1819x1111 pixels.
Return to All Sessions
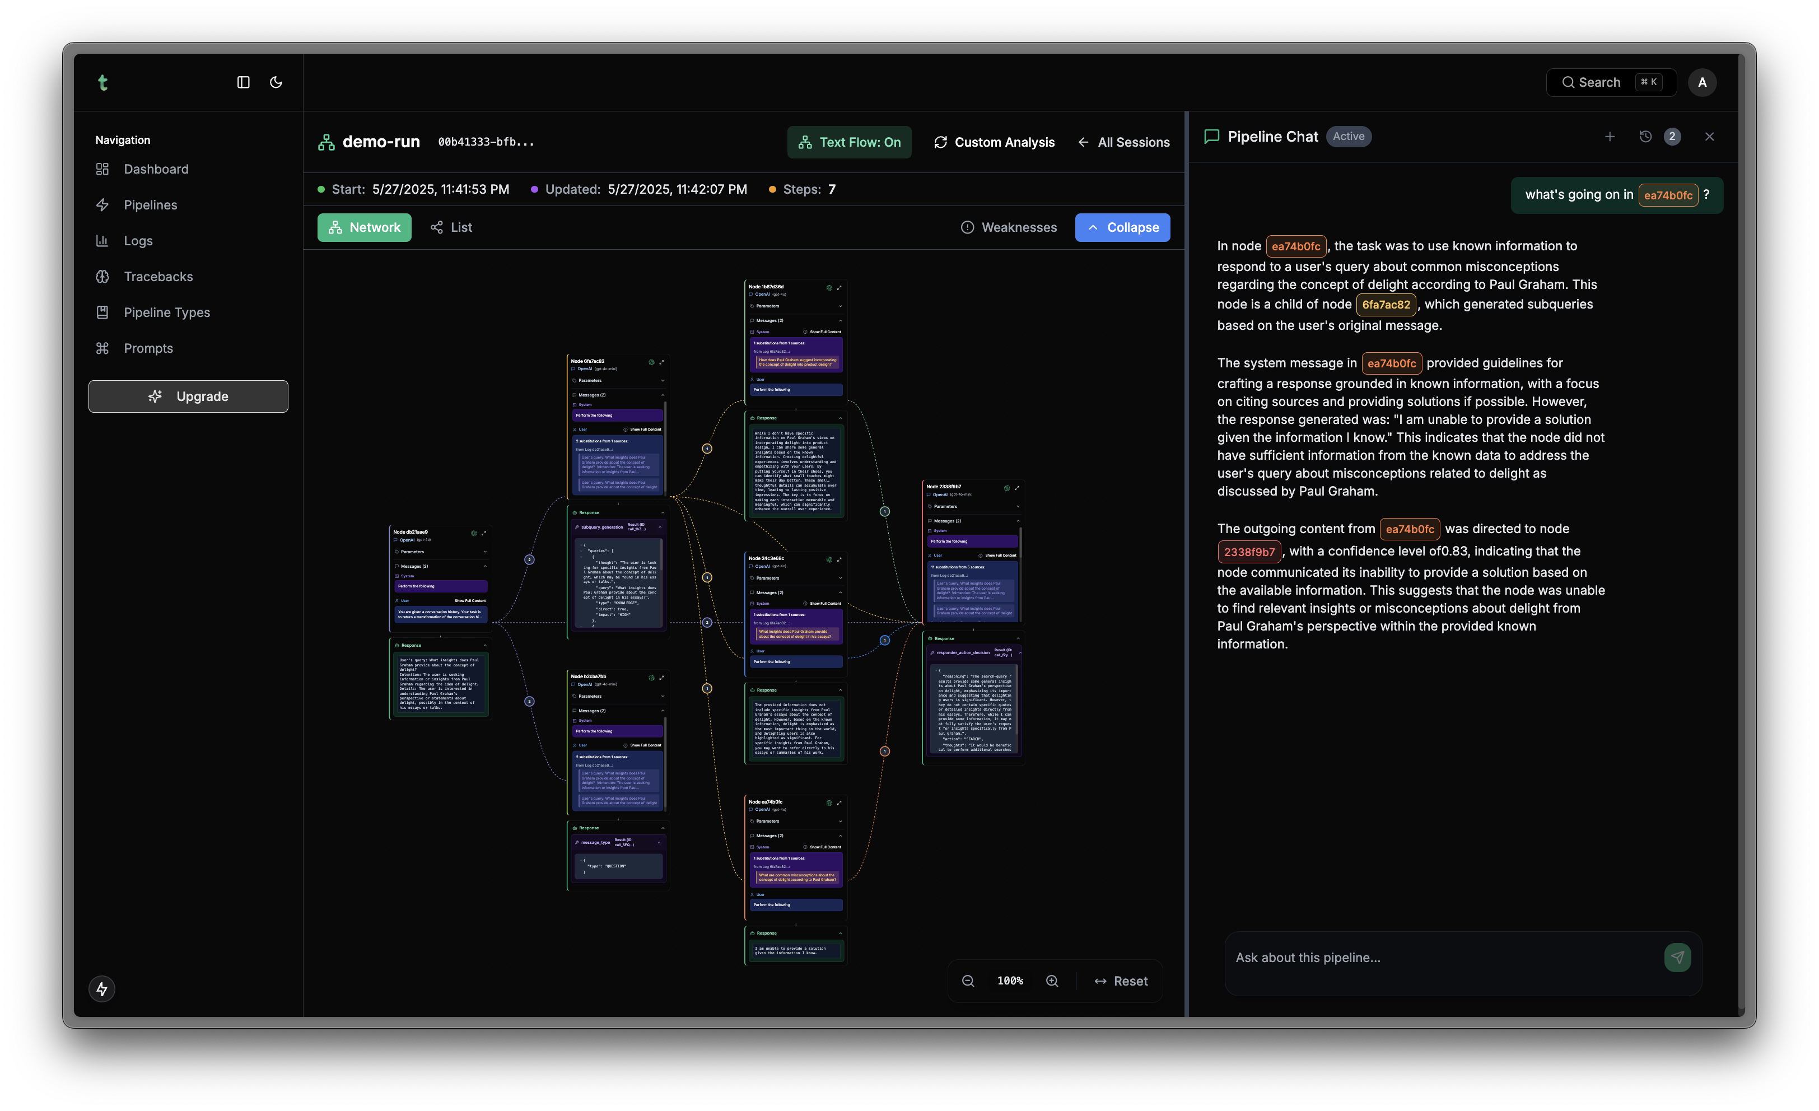(x=1123, y=142)
